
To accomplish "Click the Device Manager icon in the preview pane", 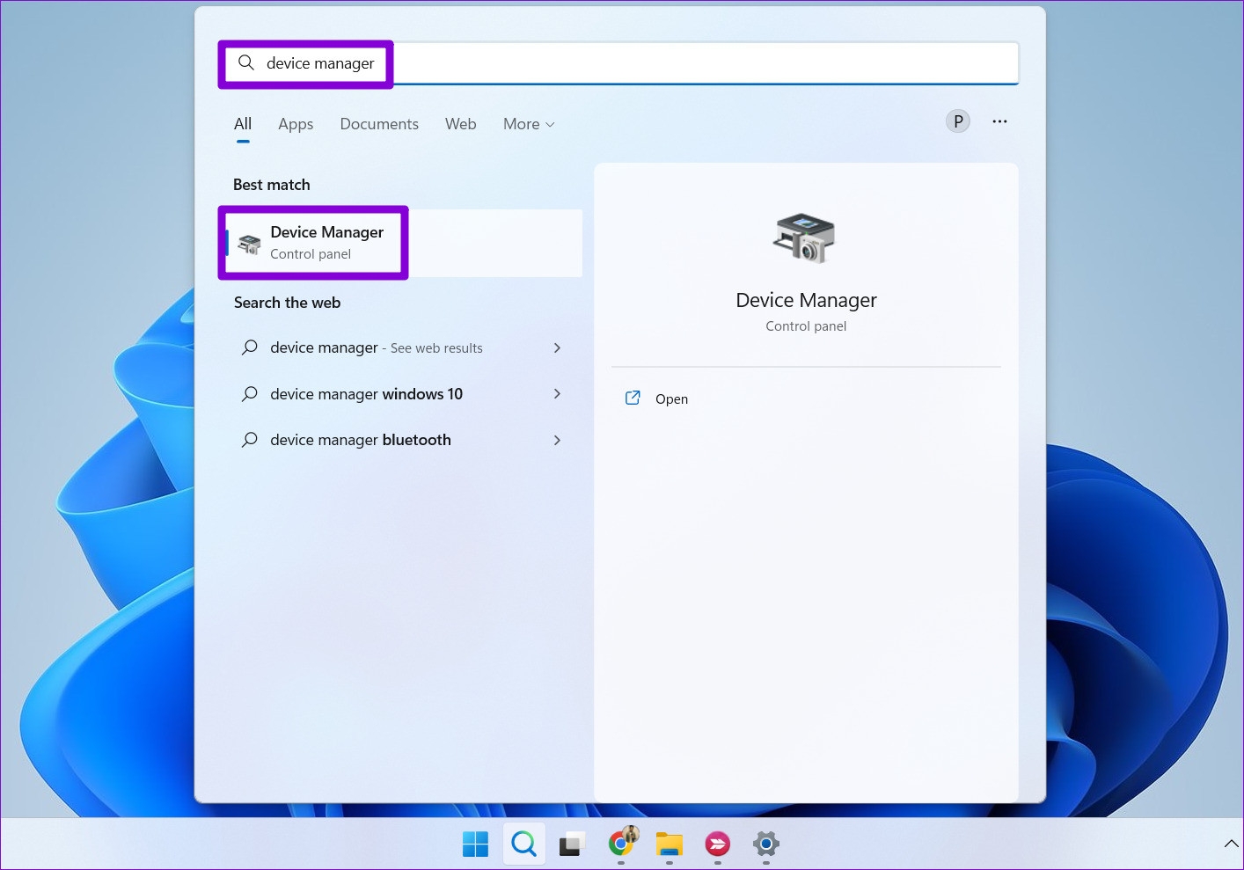I will [x=805, y=238].
